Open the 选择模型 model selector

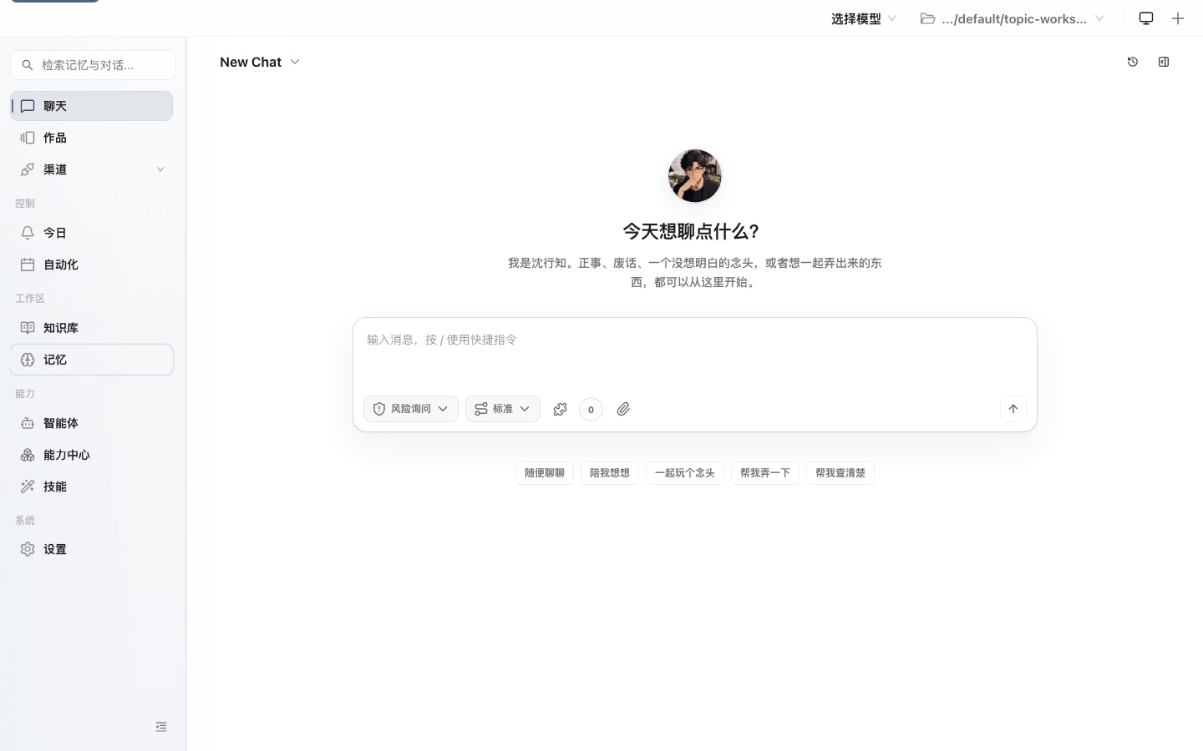pos(864,18)
